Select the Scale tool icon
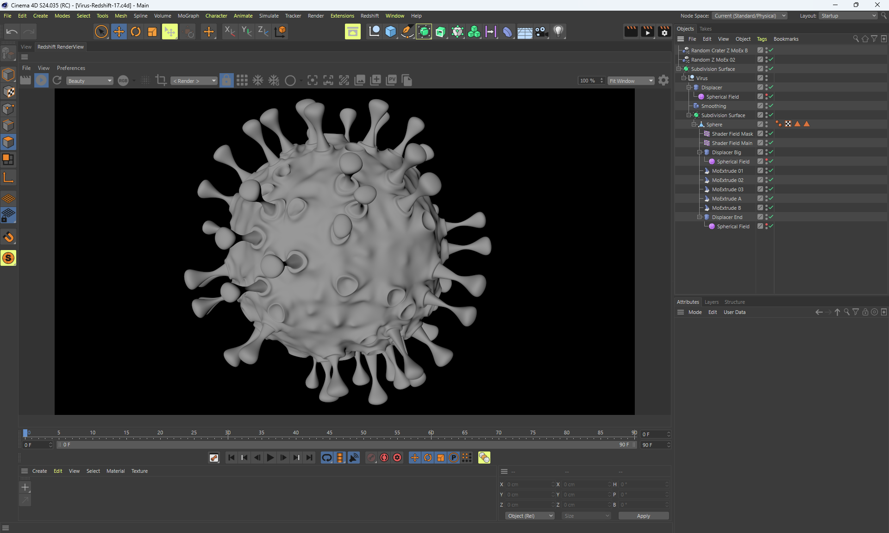Screen dimensions: 889x533 pyautogui.click(x=152, y=31)
